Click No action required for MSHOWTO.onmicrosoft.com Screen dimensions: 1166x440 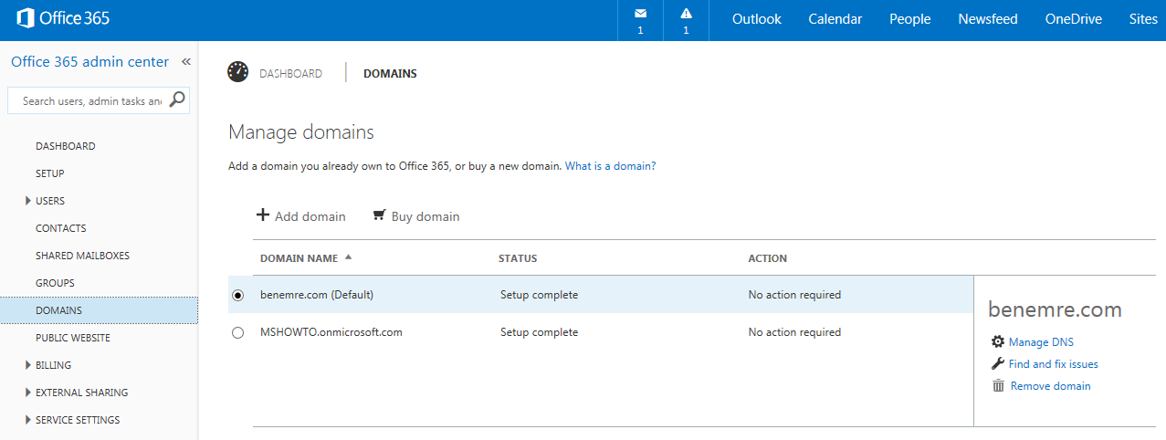tap(794, 332)
